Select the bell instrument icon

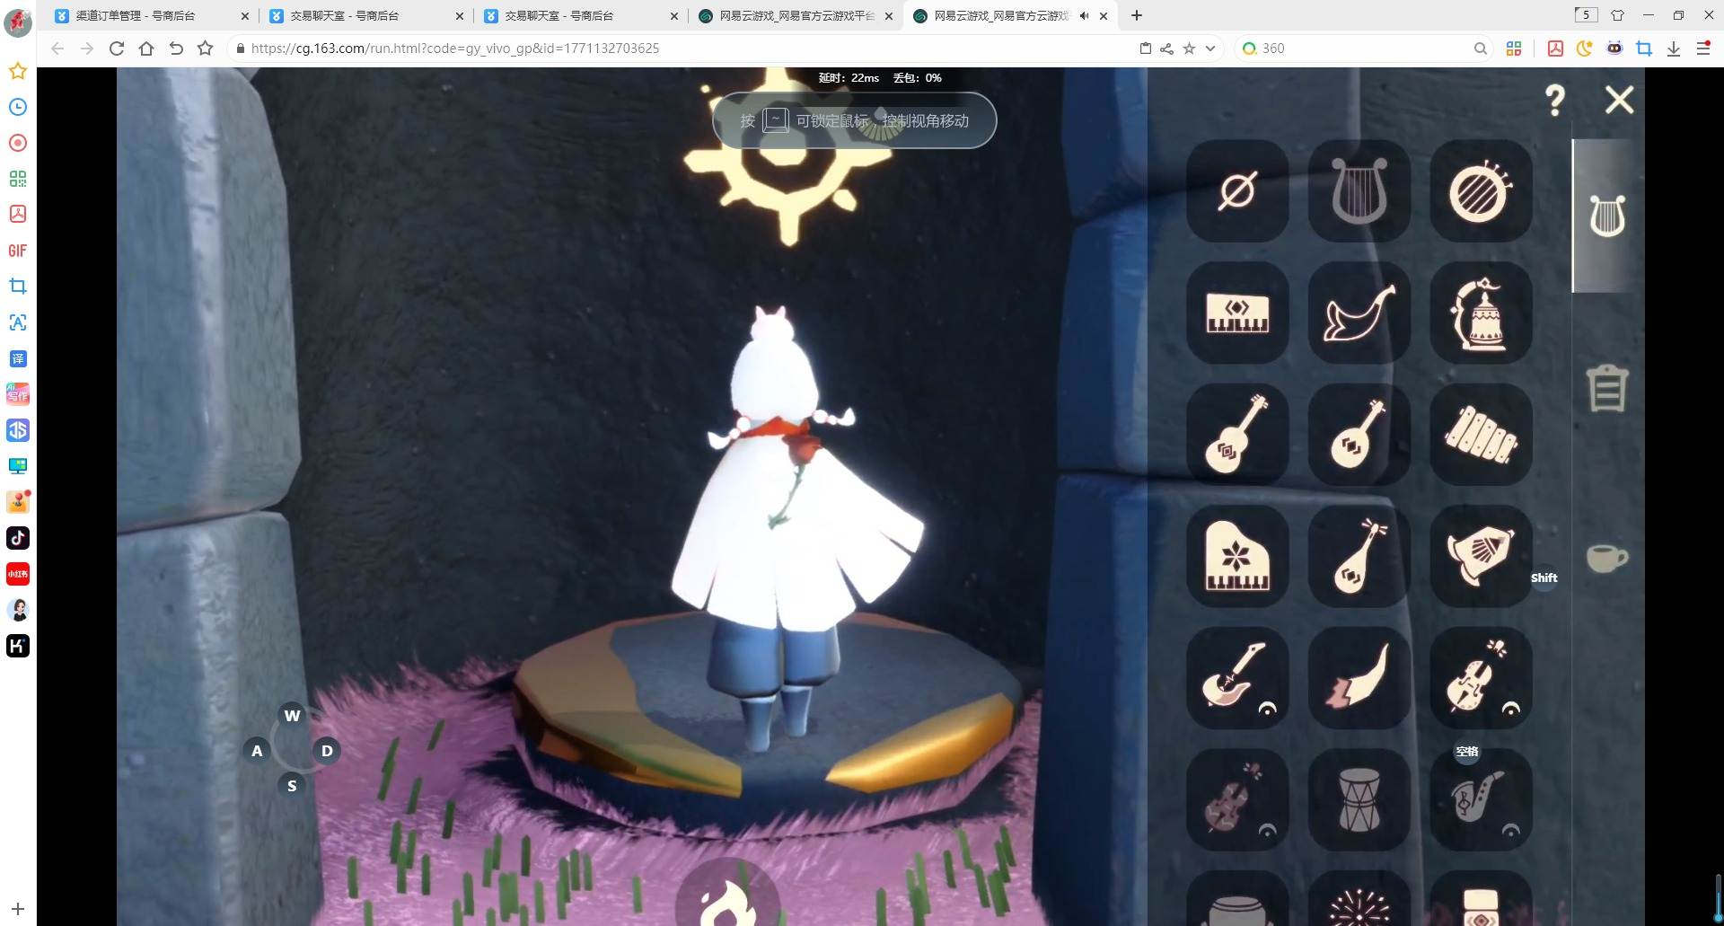pyautogui.click(x=1481, y=313)
